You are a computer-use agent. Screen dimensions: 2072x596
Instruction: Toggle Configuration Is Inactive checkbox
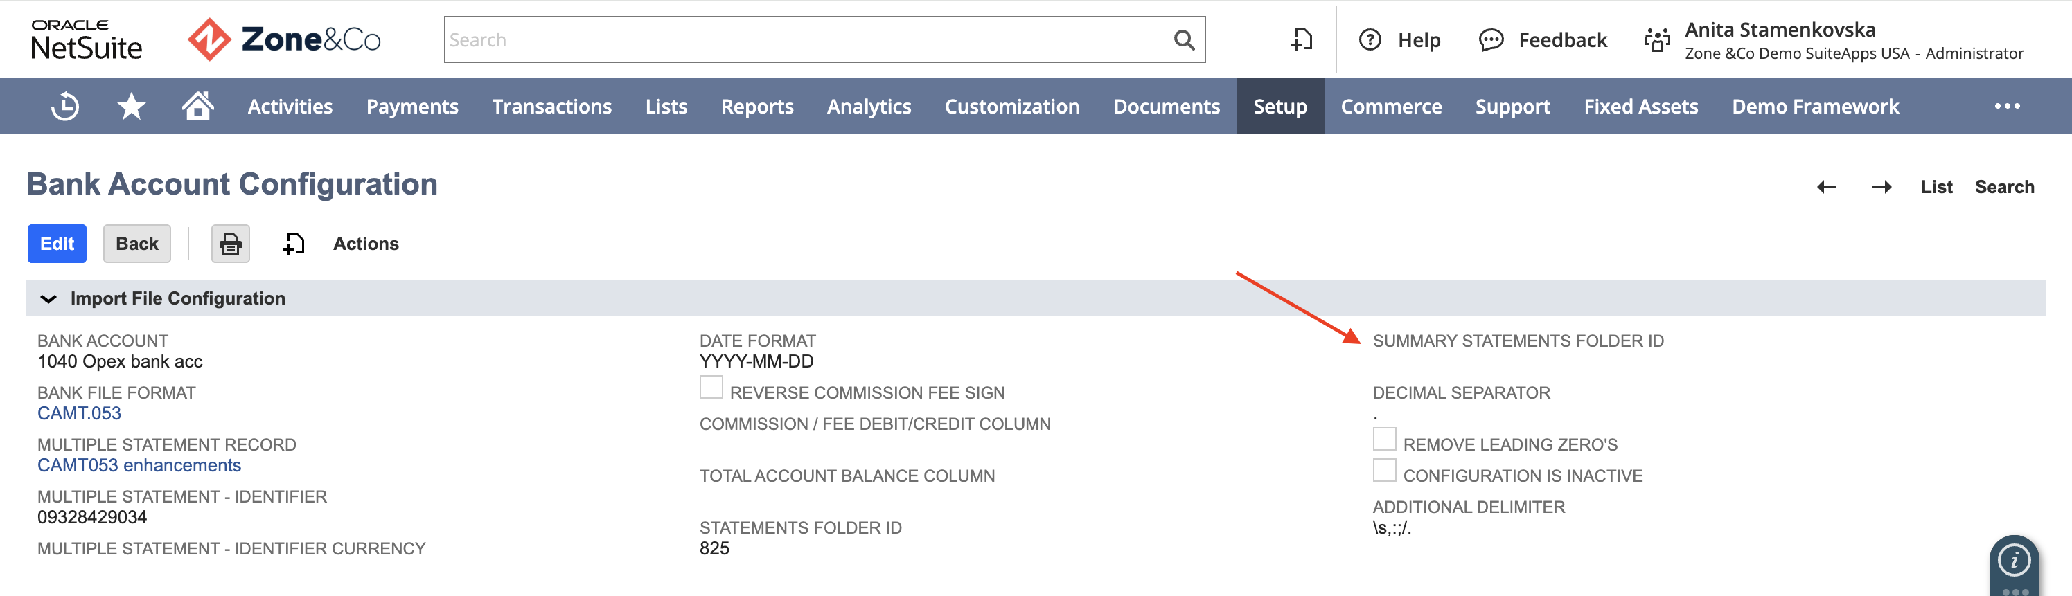click(1384, 471)
